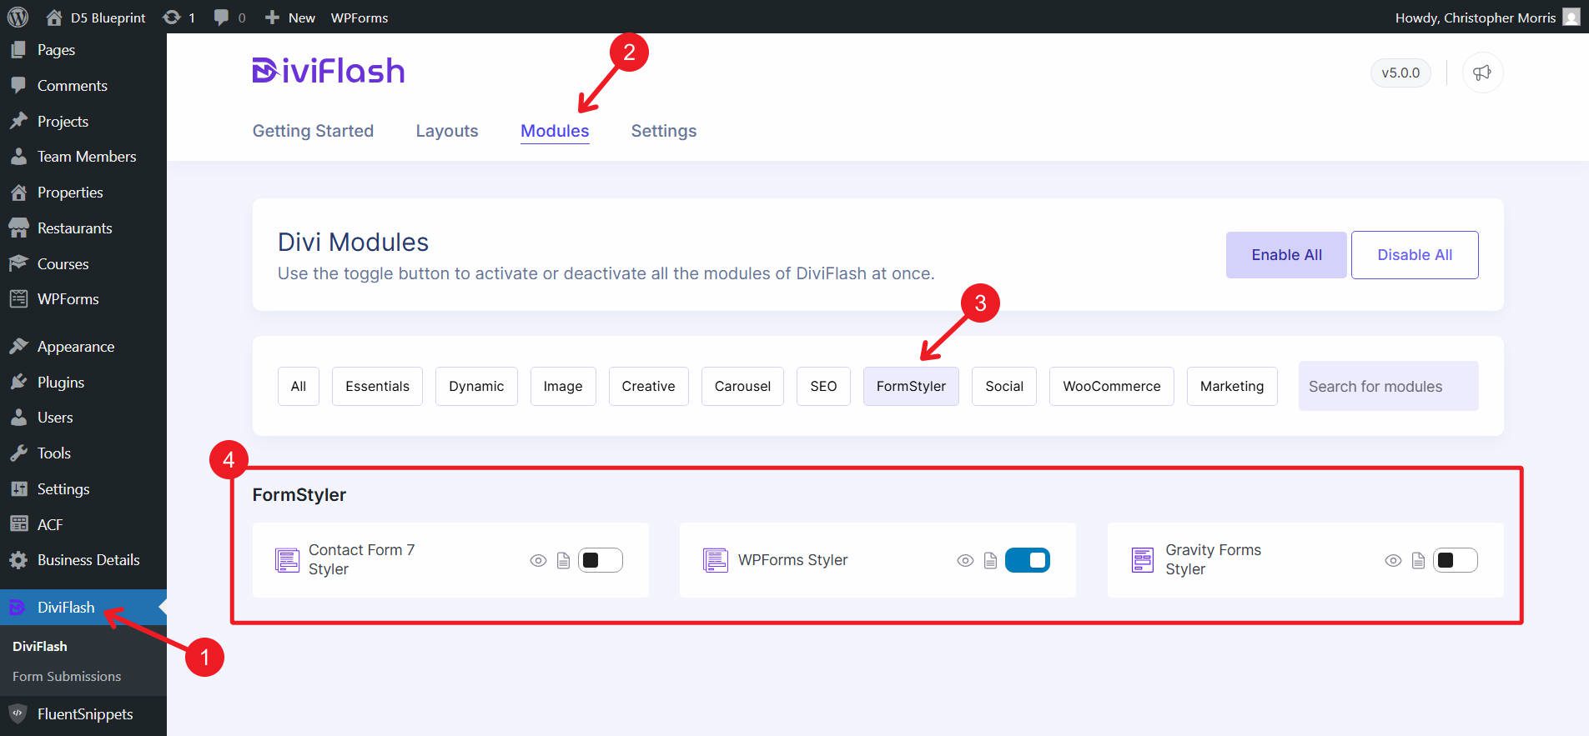The height and width of the screenshot is (736, 1589).
Task: Filter modules by SEO
Action: [x=823, y=387]
